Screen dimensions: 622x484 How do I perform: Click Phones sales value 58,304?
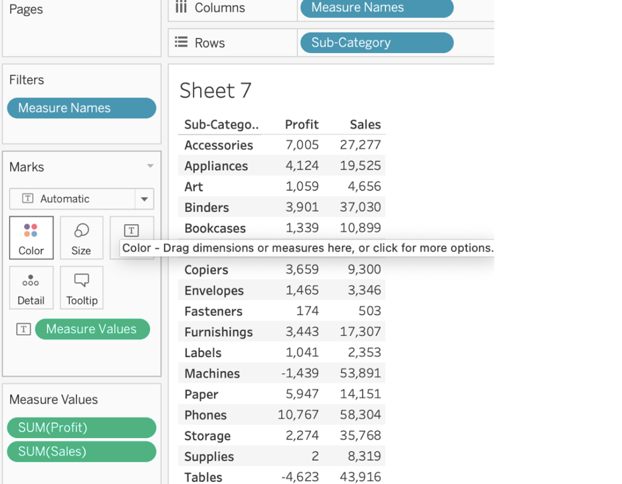(x=360, y=415)
